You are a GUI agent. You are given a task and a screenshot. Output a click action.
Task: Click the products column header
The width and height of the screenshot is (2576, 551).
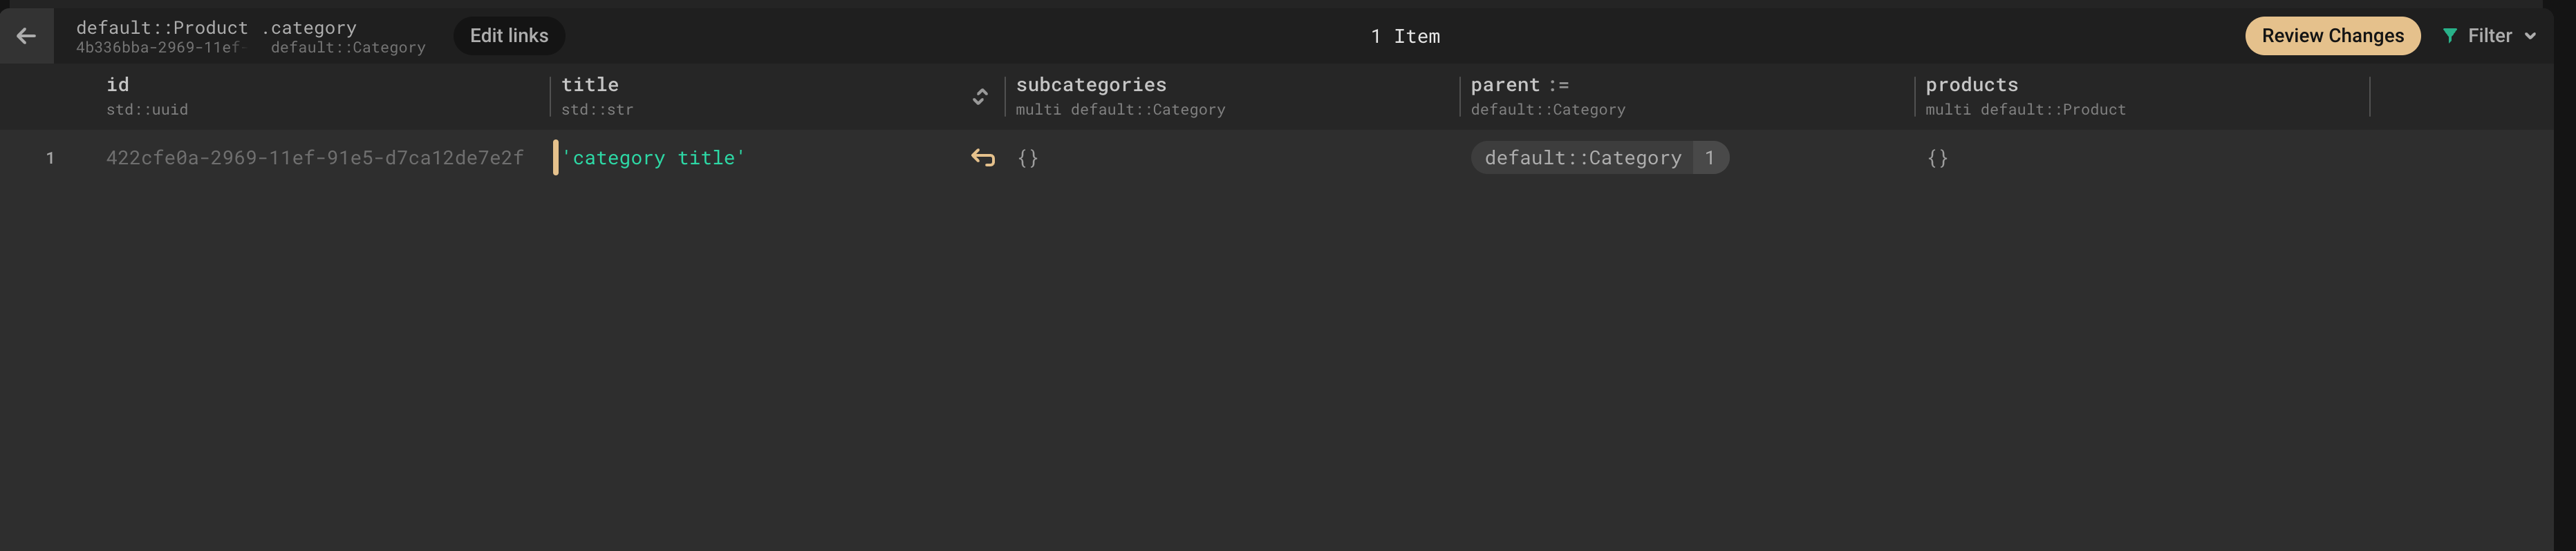1971,85
